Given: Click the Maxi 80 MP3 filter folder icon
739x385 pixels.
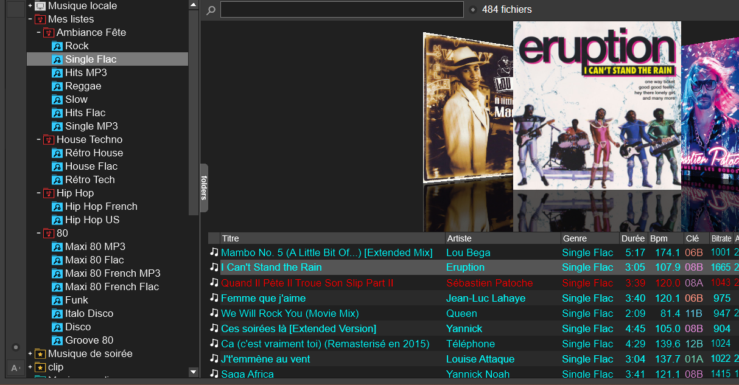Looking at the screenshot, I should tap(57, 246).
